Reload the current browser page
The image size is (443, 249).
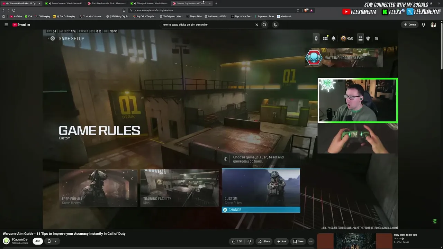point(14,10)
